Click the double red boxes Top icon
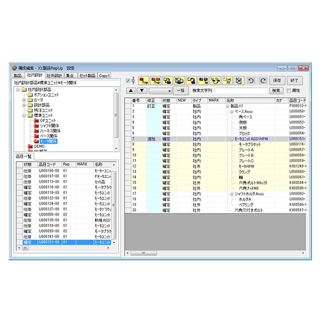The width and height of the screenshot is (323, 323). 156,81
